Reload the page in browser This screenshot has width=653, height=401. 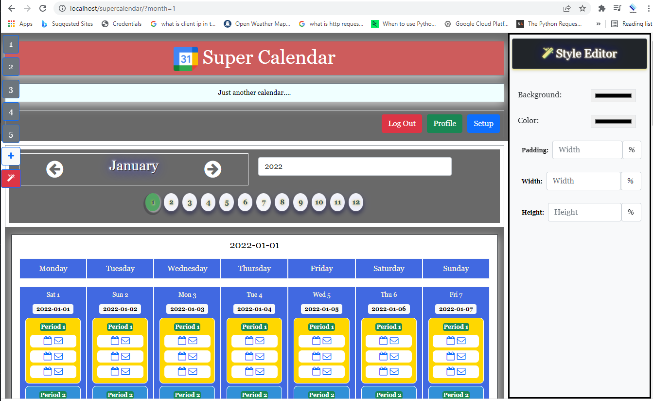[43, 8]
